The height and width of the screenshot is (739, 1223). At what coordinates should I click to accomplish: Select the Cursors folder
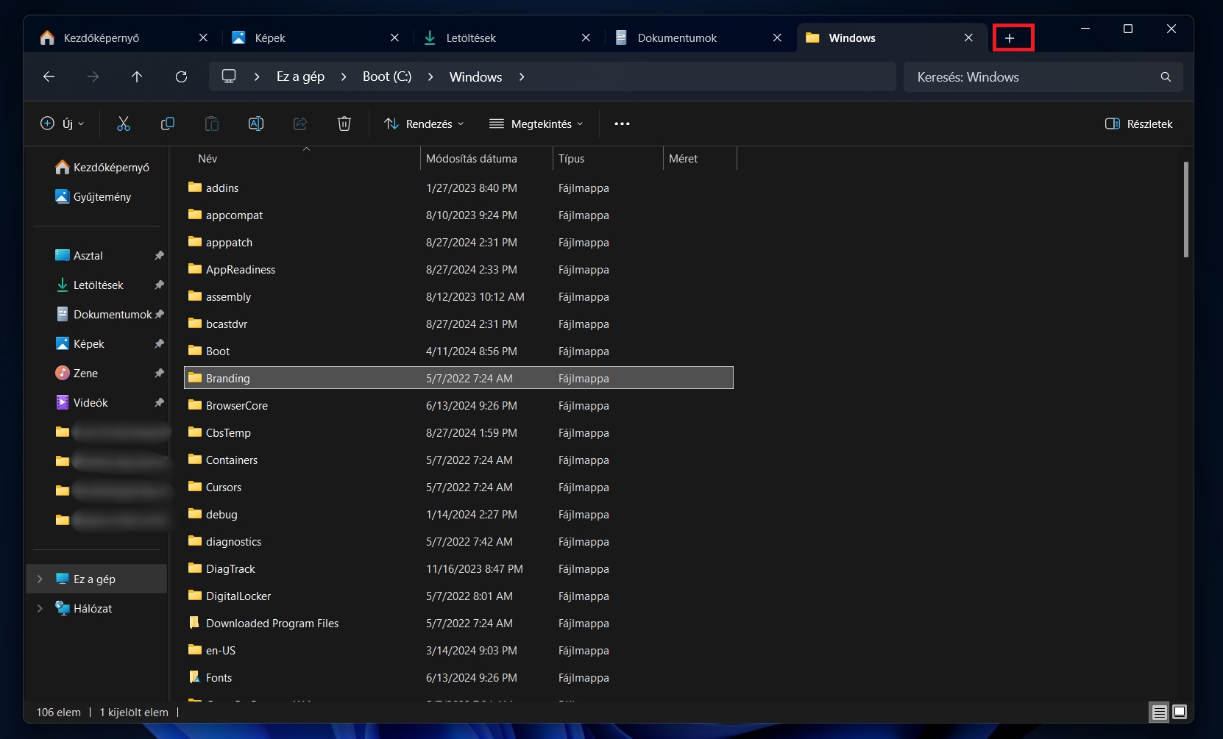(x=458, y=487)
